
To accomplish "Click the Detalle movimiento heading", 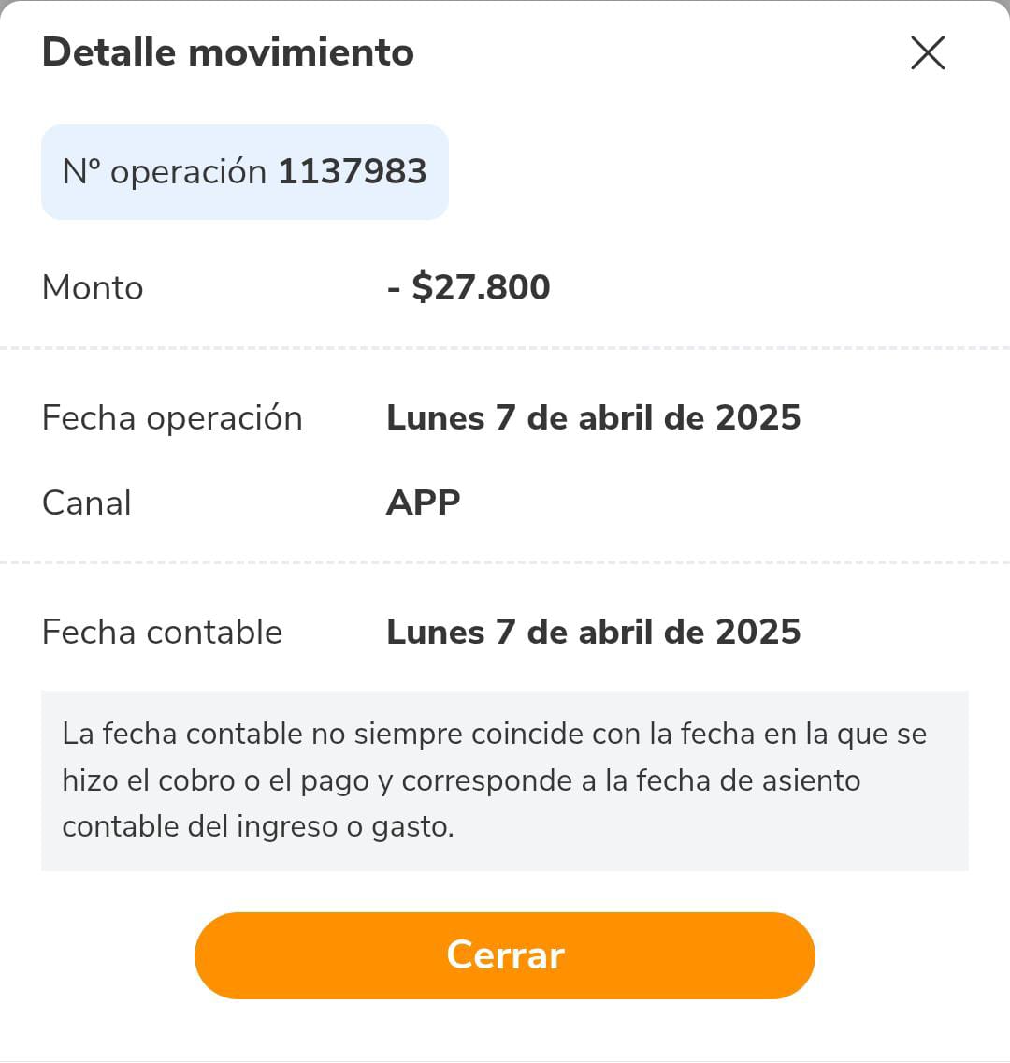I will click(x=228, y=52).
